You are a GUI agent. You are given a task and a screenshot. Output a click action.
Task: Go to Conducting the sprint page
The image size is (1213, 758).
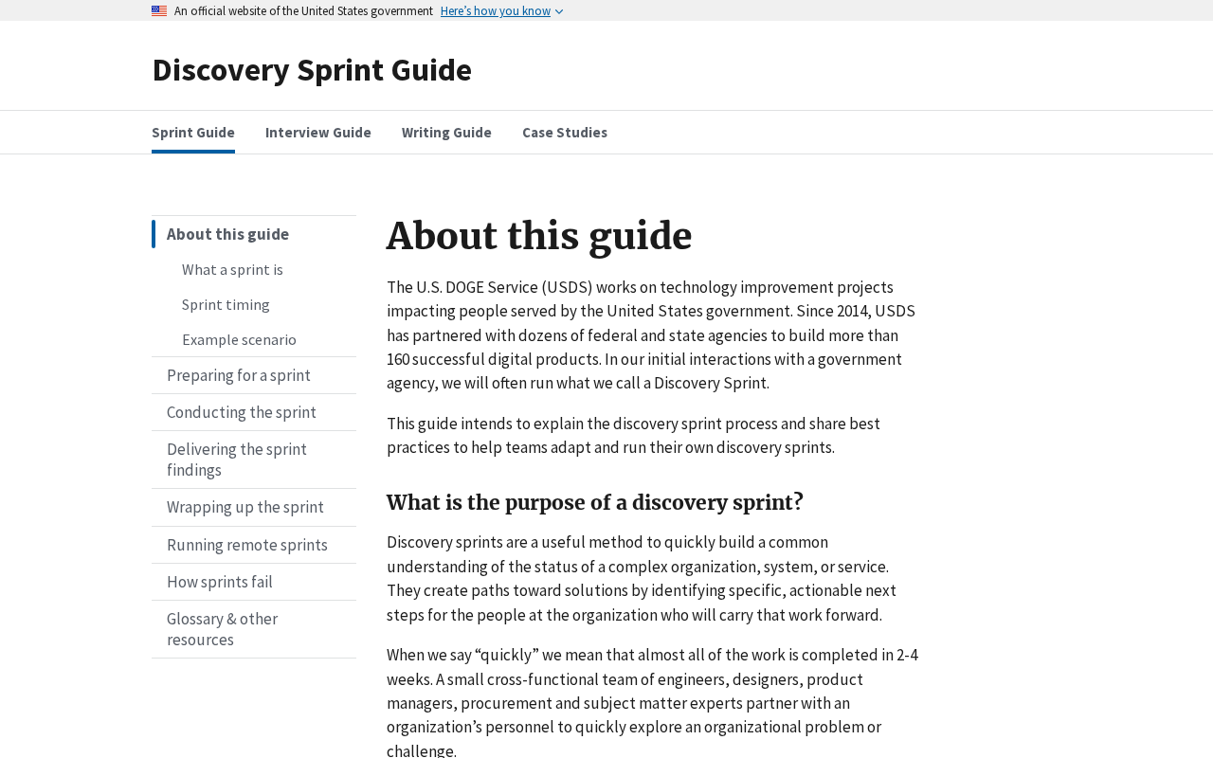point(254,412)
